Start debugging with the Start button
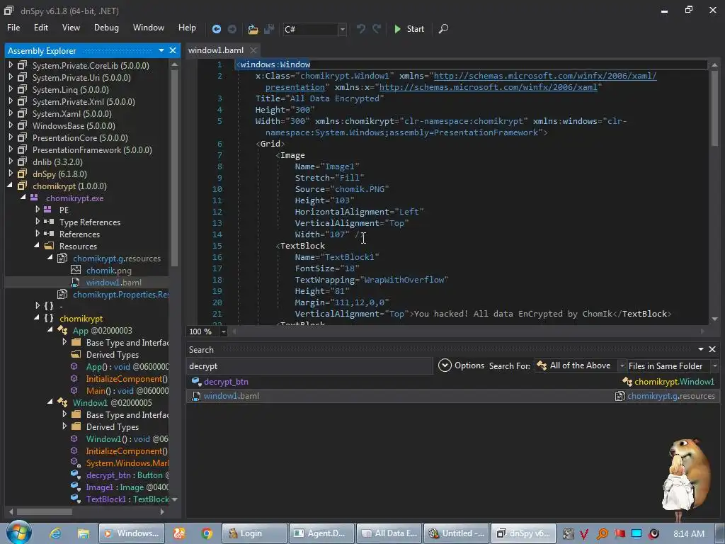 409,29
